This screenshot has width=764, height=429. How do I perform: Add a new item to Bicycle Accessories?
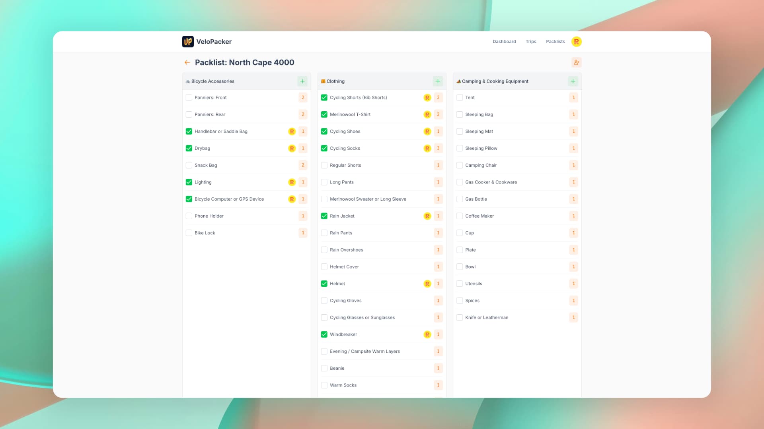[302, 81]
